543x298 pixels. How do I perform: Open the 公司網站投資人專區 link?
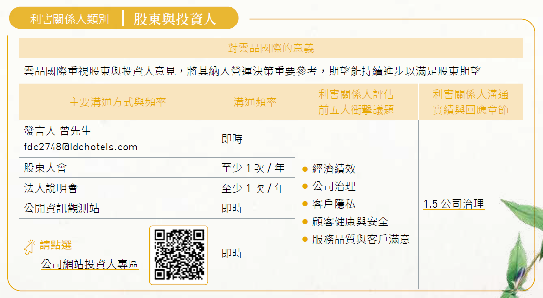(90, 264)
